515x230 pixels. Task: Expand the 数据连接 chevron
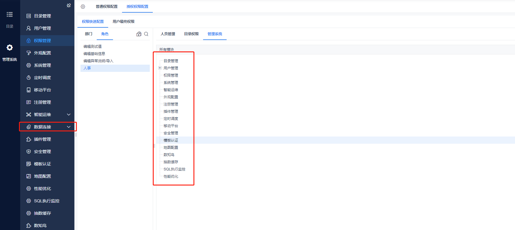[69, 127]
